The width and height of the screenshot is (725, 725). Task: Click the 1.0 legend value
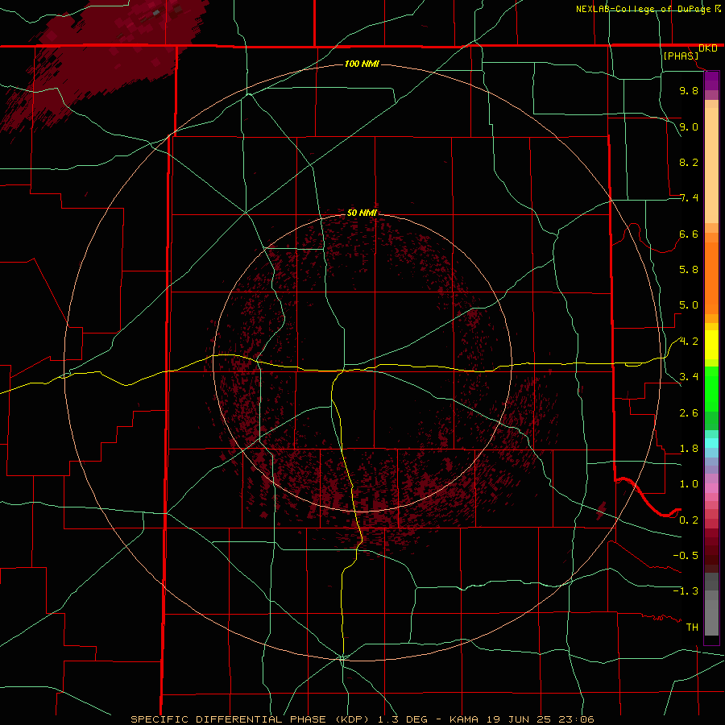click(x=689, y=484)
